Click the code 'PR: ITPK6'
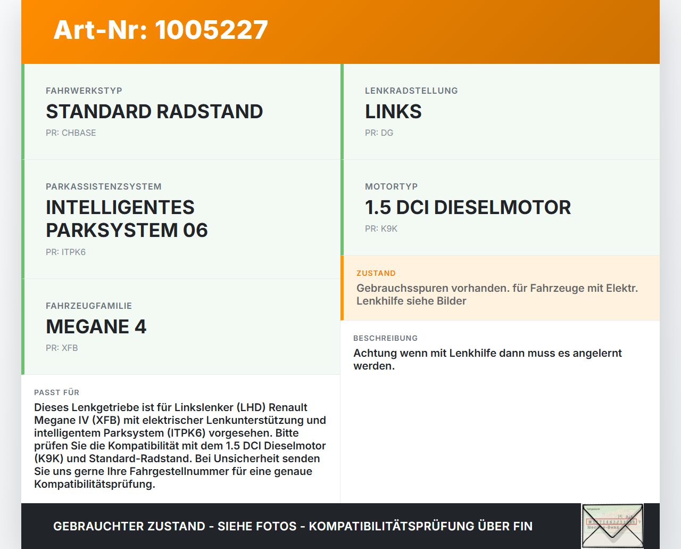Viewport: 681px width, 549px height. point(65,252)
